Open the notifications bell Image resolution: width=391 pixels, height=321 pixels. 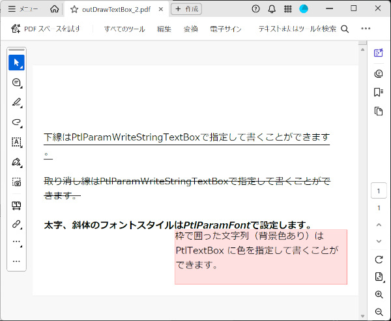click(x=272, y=9)
